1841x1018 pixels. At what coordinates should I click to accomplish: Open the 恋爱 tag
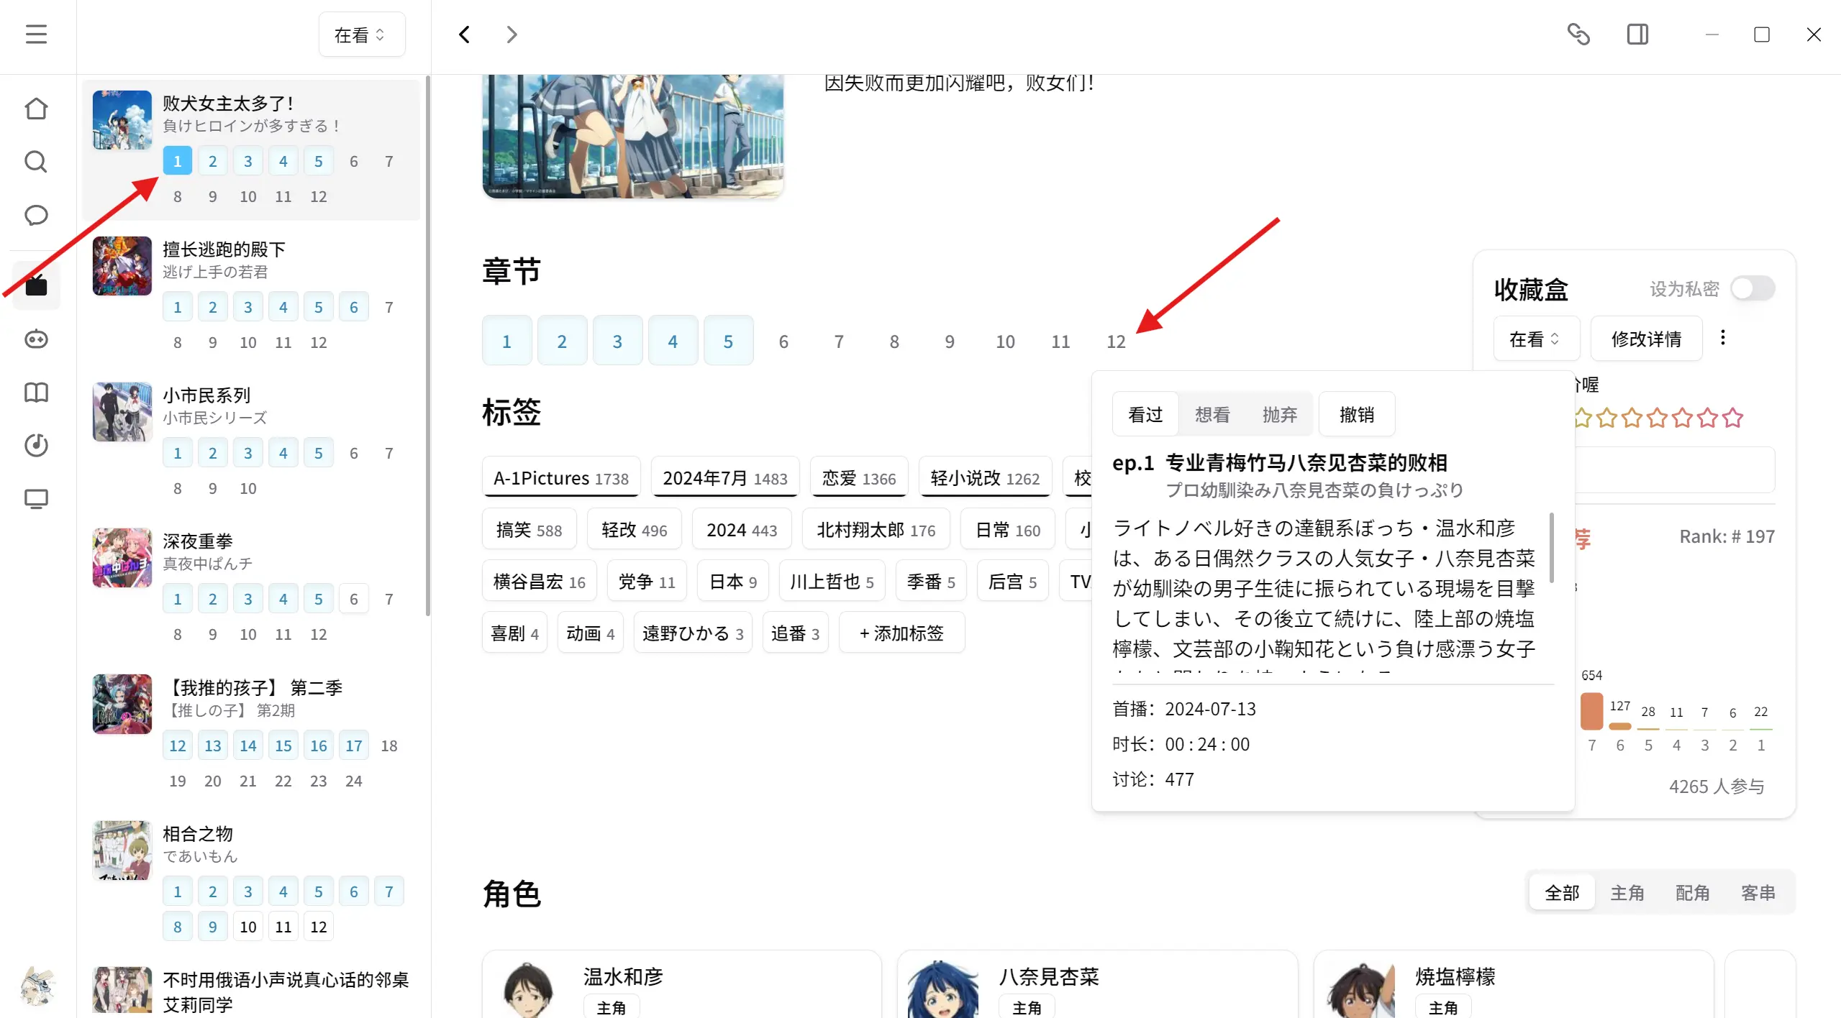tap(859, 477)
